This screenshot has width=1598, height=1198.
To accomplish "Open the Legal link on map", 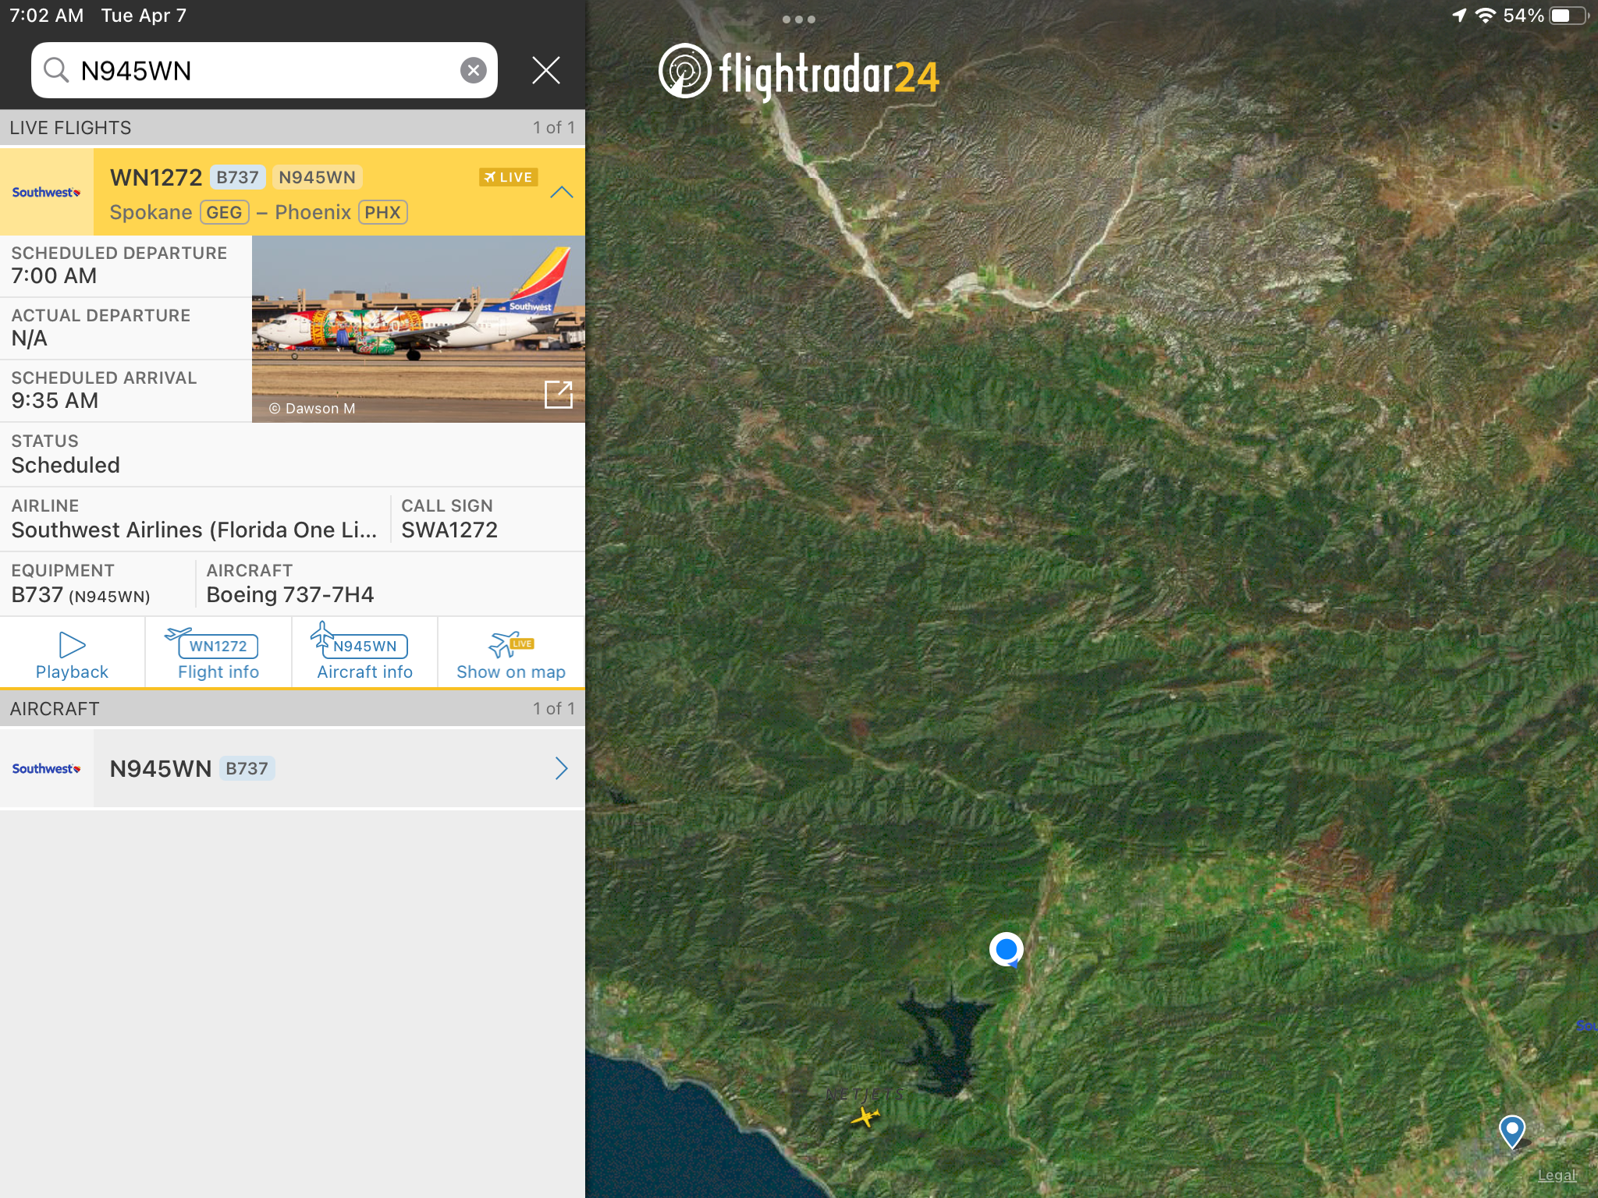I will click(1557, 1175).
